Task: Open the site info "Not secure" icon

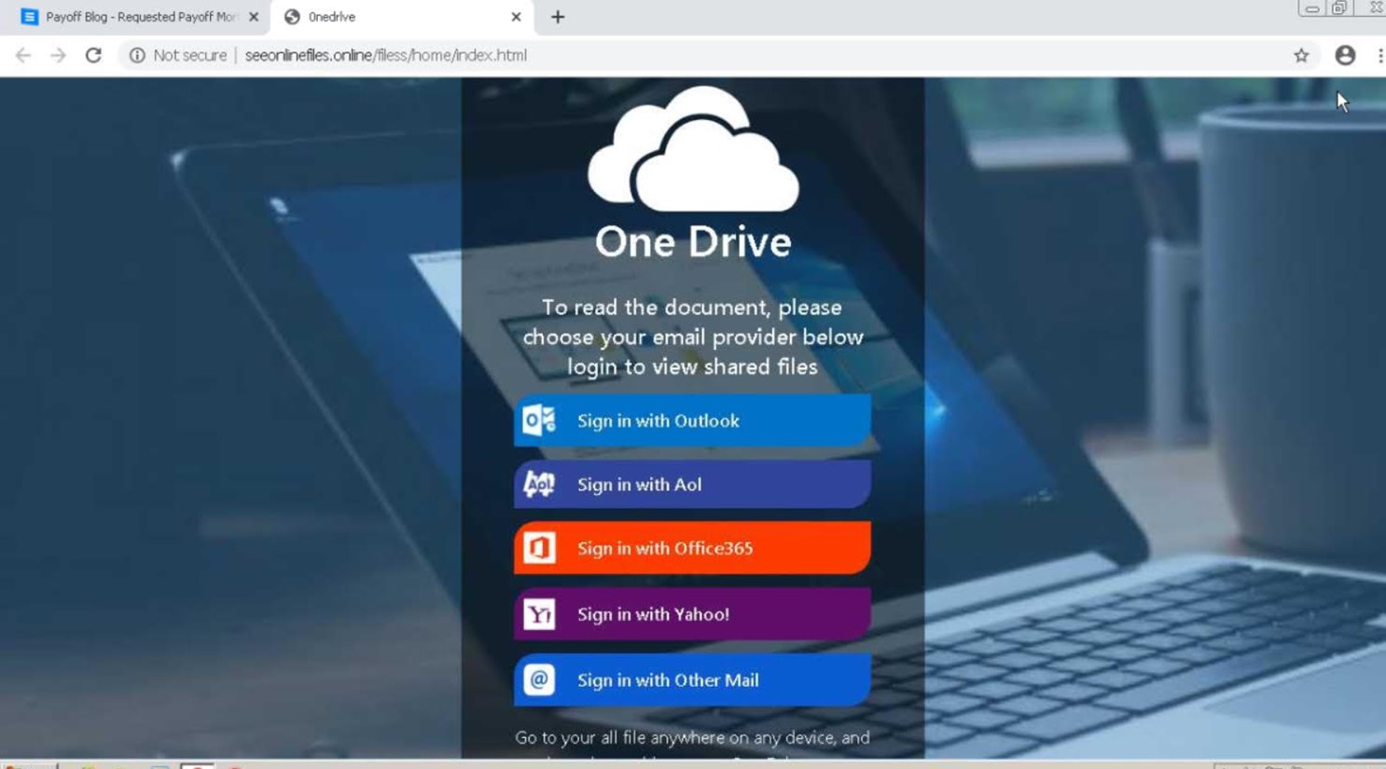Action: [x=137, y=56]
